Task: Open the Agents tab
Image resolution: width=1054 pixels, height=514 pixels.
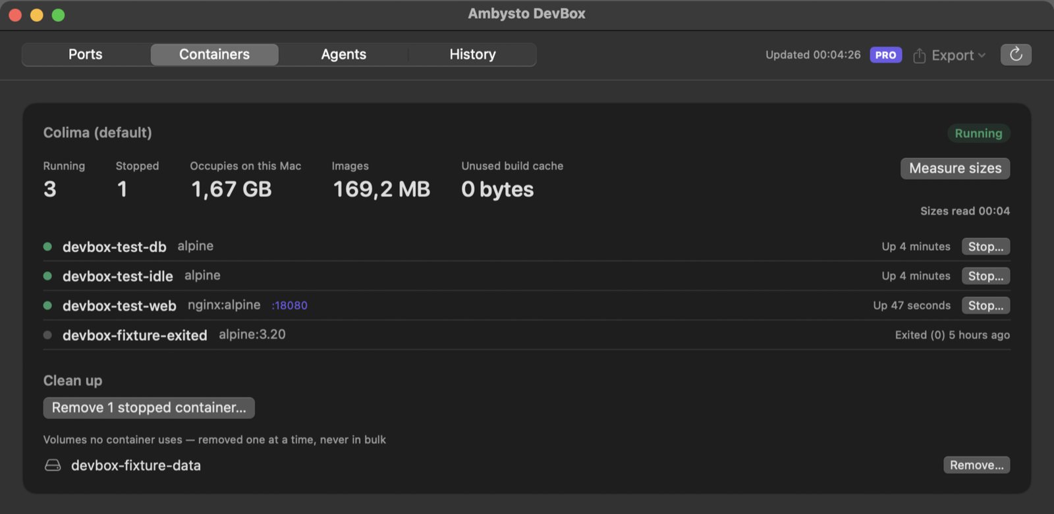Action: (x=343, y=55)
